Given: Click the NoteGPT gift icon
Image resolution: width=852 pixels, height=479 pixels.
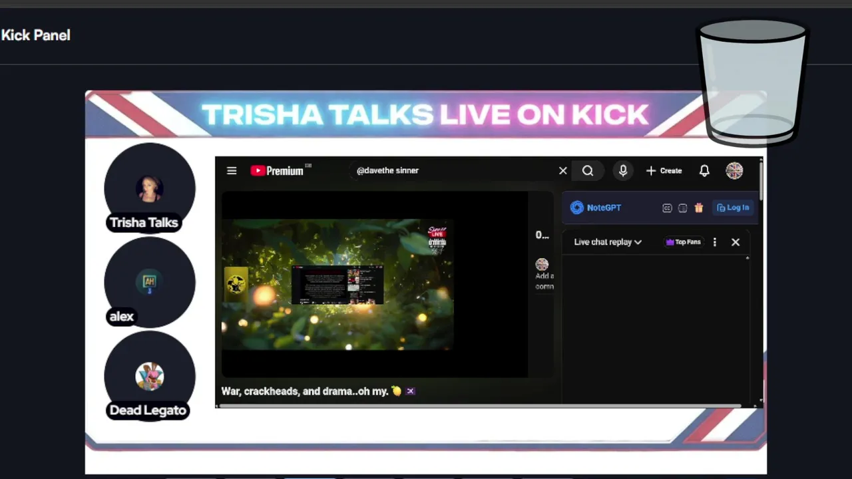Looking at the screenshot, I should [x=698, y=208].
